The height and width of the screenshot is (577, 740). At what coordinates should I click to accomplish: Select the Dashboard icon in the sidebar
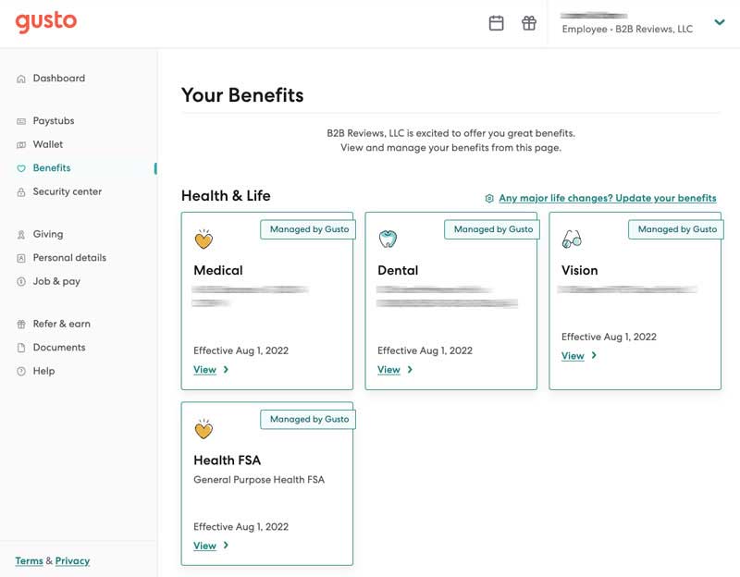[19, 79]
